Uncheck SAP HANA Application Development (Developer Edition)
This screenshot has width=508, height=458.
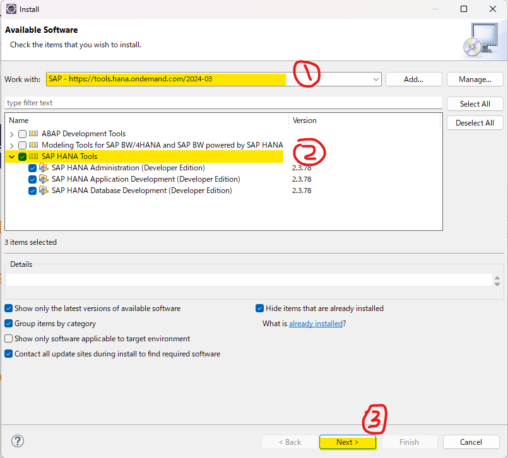32,179
